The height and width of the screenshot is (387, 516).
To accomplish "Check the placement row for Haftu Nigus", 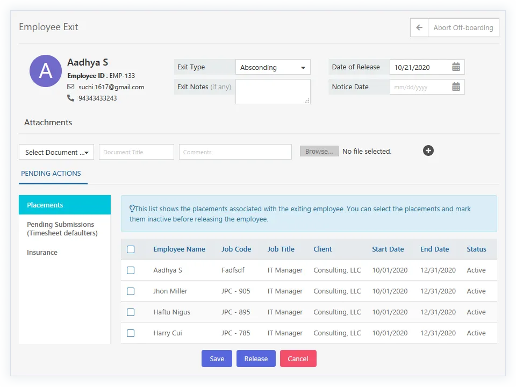I will pos(131,312).
